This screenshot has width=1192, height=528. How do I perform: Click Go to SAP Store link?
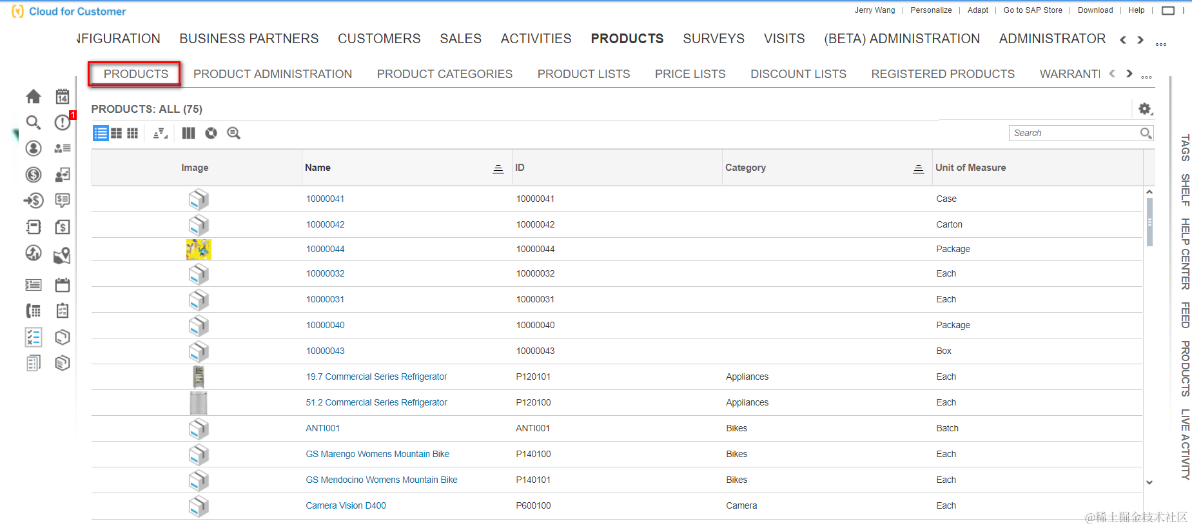(1033, 10)
